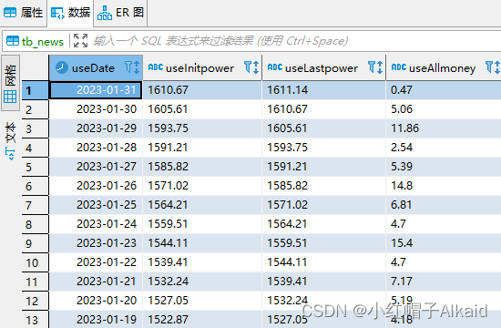Select row number 5 header
Viewport: 501px width, 328px height.
point(36,167)
